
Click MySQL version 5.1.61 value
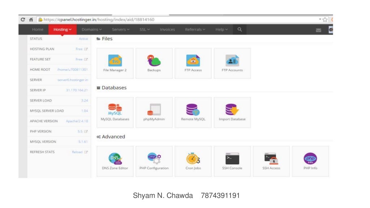coord(83,142)
